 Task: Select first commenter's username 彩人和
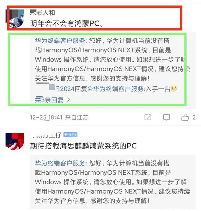point(43,13)
